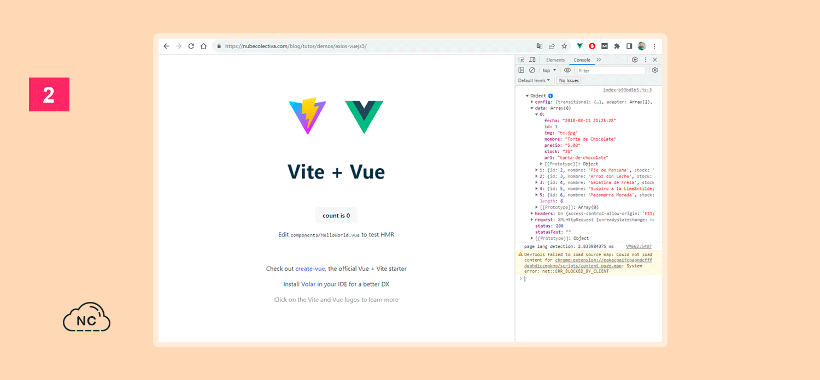Open the Volar link

(x=308, y=284)
